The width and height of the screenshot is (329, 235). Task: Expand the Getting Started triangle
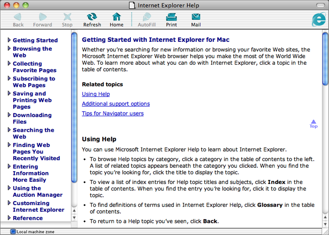point(9,40)
